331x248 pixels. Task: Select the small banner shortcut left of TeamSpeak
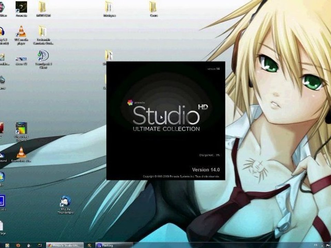pos(21,61)
